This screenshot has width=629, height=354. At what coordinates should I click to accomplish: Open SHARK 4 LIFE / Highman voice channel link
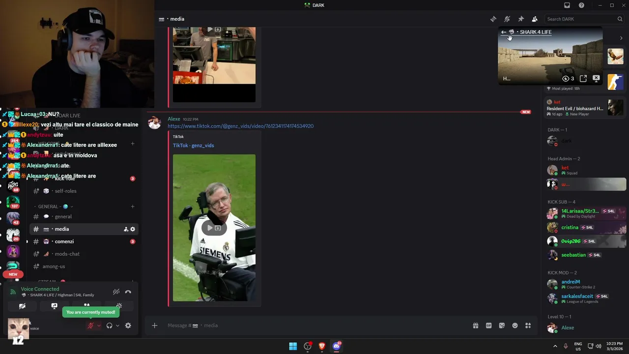(62, 295)
